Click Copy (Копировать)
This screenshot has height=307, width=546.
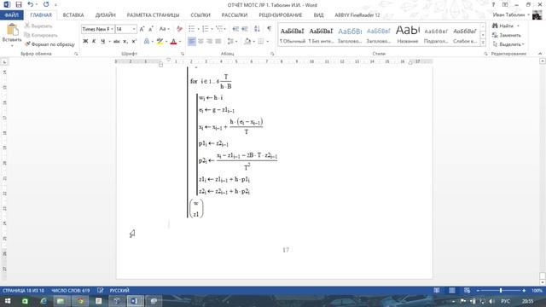pyautogui.click(x=41, y=35)
